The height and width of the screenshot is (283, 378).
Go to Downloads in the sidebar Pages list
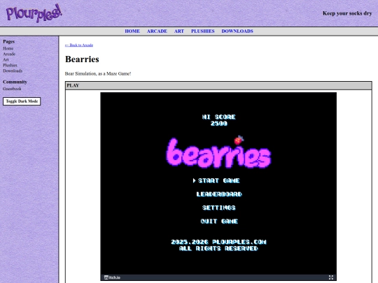pyautogui.click(x=13, y=71)
